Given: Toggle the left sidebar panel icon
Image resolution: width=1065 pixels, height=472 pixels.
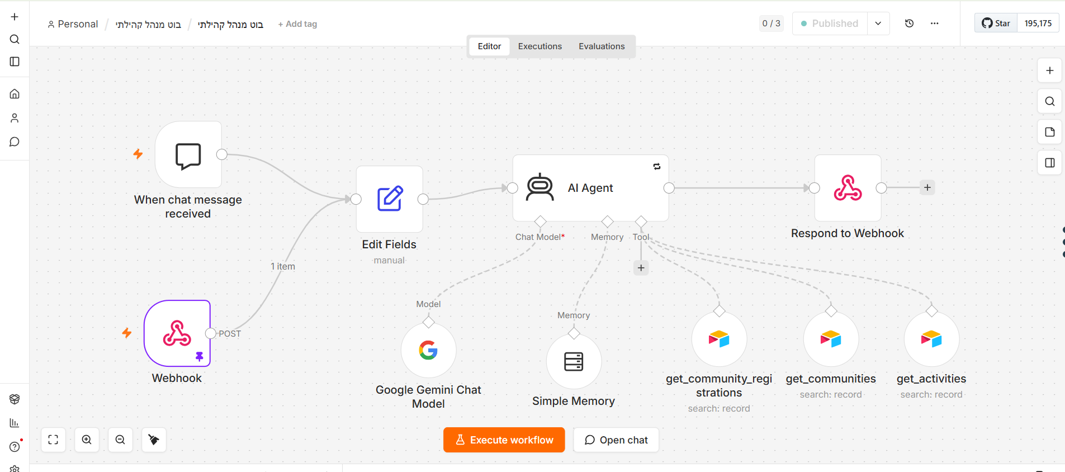Looking at the screenshot, I should coord(15,62).
